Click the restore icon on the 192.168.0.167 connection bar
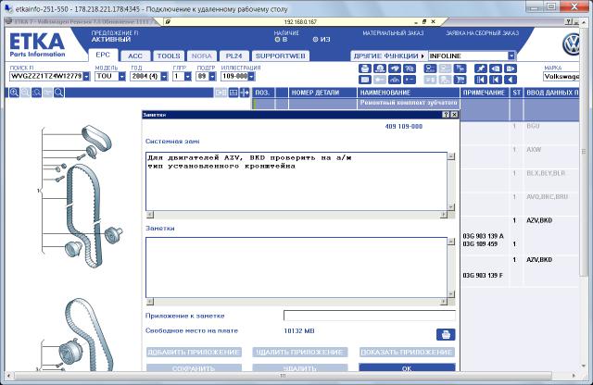 coord(424,22)
